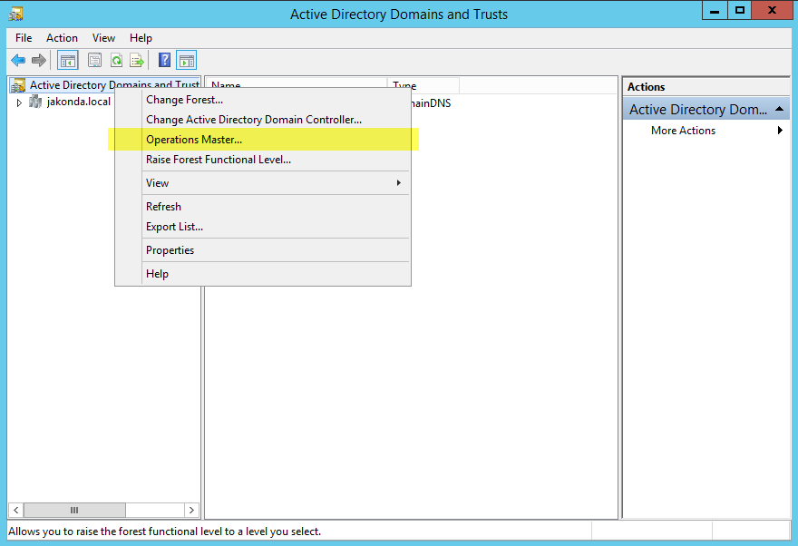798x546 pixels.
Task: Toggle Show/Hide Console Tree toolbar icon
Action: [x=67, y=61]
